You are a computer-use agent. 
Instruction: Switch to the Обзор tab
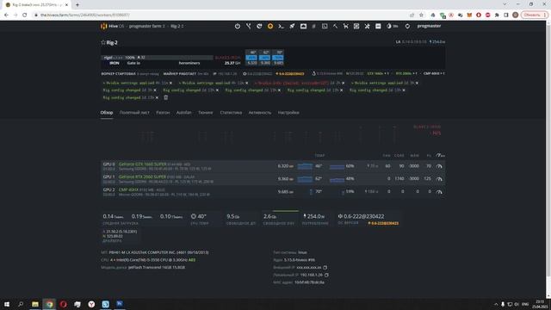point(107,113)
